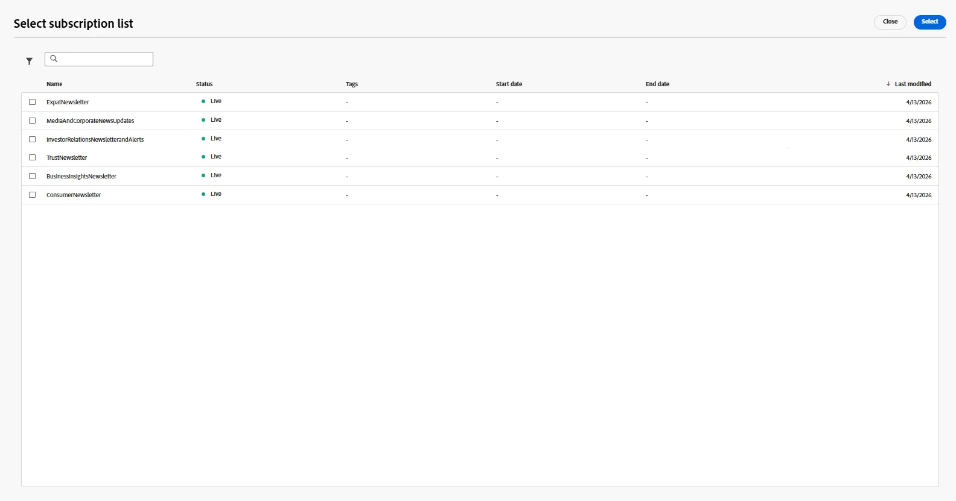This screenshot has width=956, height=501.
Task: Click the TrustNewsletter name
Action: (67, 157)
